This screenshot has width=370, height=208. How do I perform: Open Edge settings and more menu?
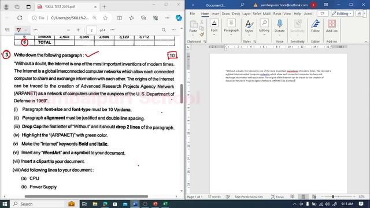pos(167,18)
